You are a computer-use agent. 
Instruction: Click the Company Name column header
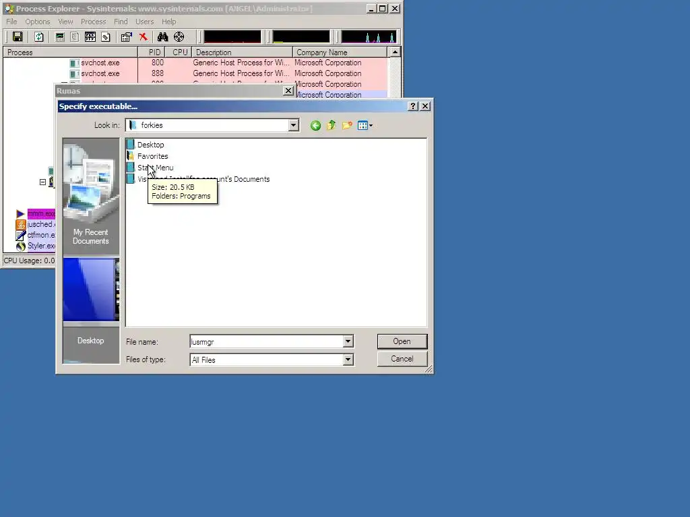[340, 53]
